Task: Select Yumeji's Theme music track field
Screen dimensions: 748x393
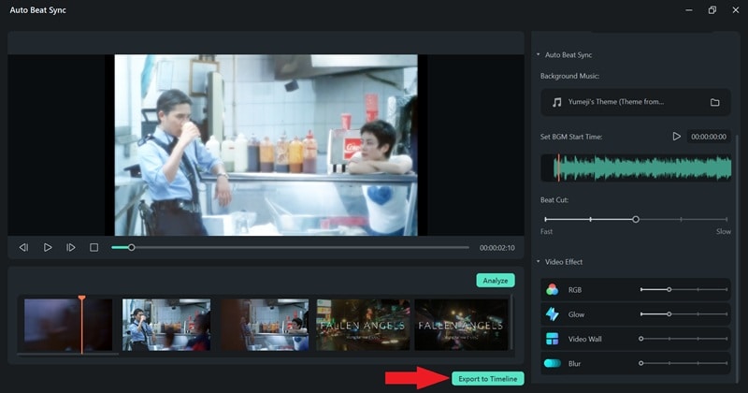Action: pyautogui.click(x=636, y=102)
